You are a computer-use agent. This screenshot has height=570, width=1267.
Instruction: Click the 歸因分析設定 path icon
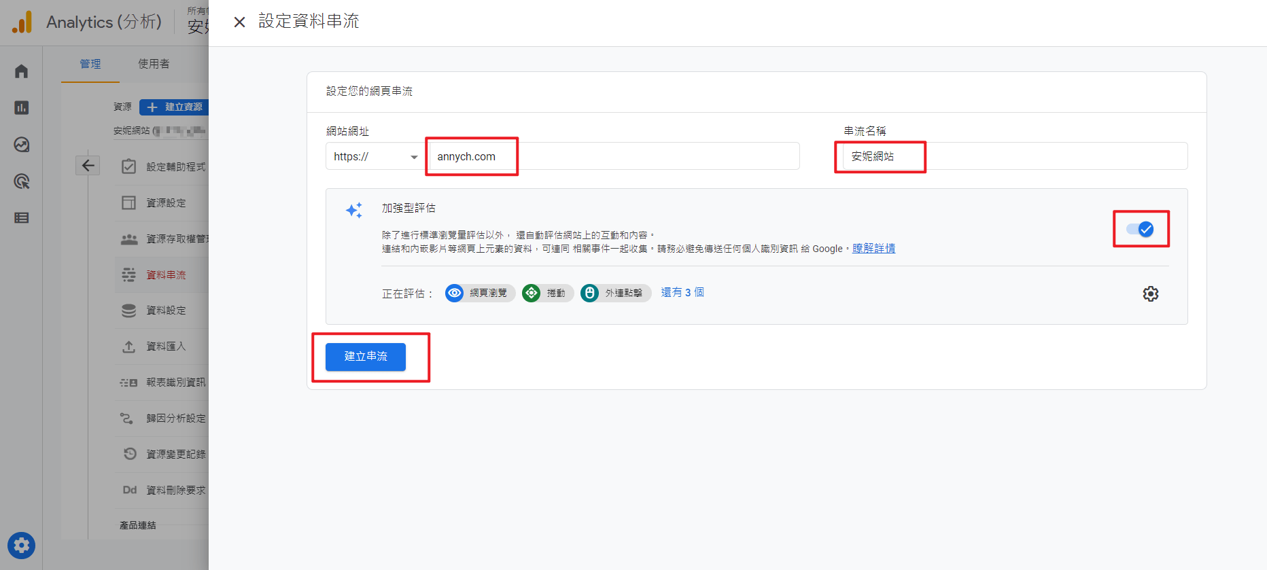click(126, 418)
